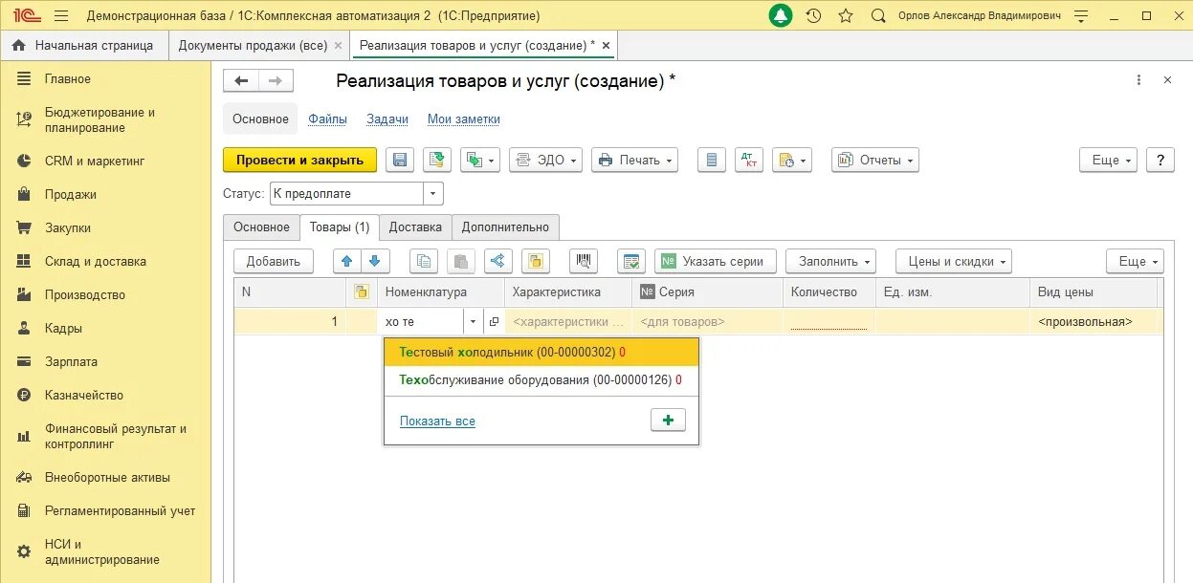Open the Начальная страница tab
This screenshot has width=1193, height=583.
[82, 45]
